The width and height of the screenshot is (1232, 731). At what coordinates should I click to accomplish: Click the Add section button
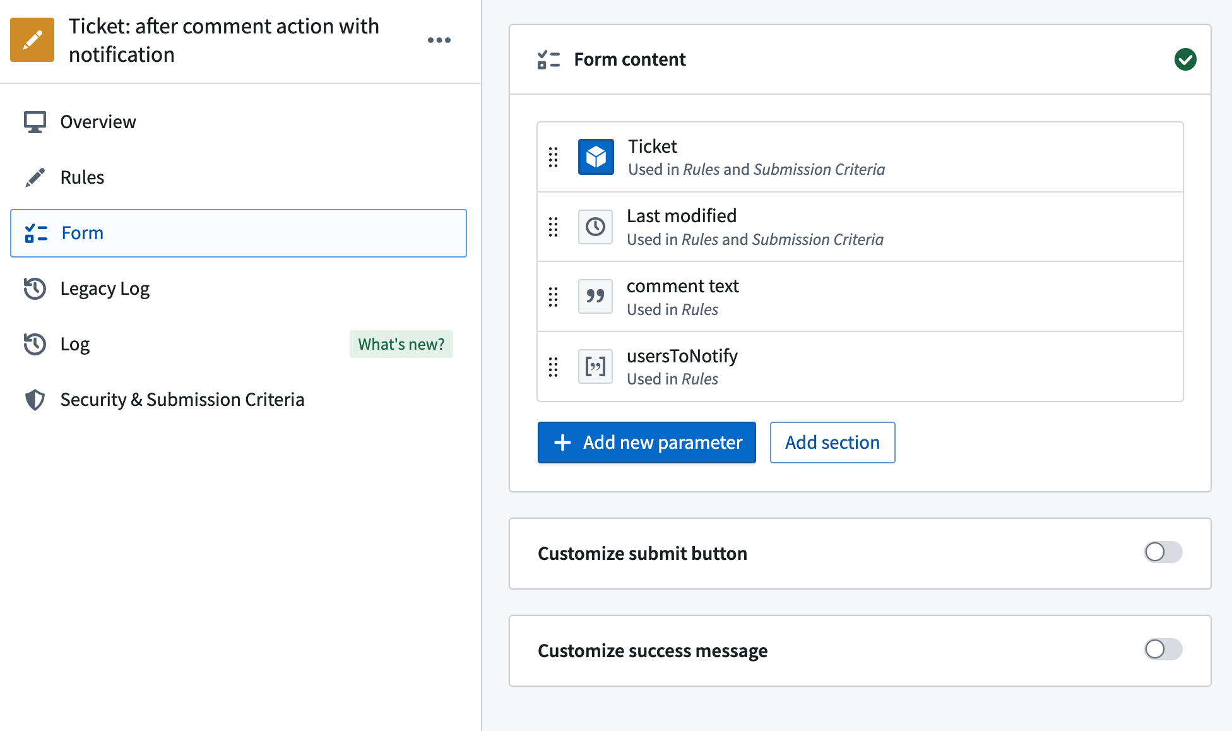pyautogui.click(x=832, y=443)
